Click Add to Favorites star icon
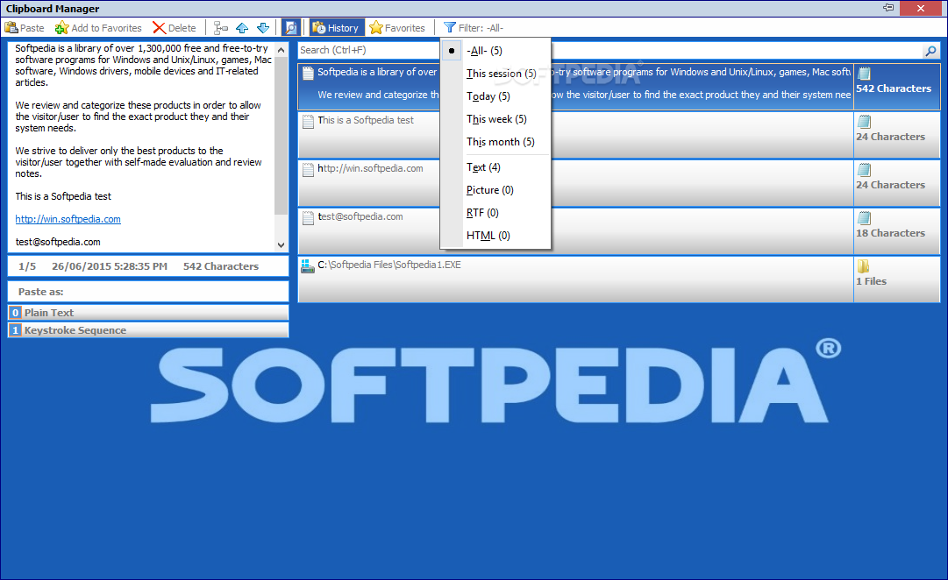Screen dimensions: 948x580 (61, 28)
